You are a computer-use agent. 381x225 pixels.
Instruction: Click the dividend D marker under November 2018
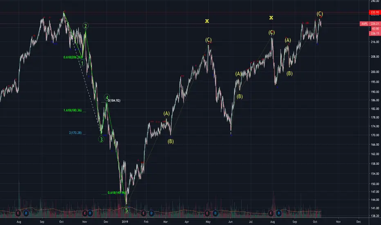(90, 213)
